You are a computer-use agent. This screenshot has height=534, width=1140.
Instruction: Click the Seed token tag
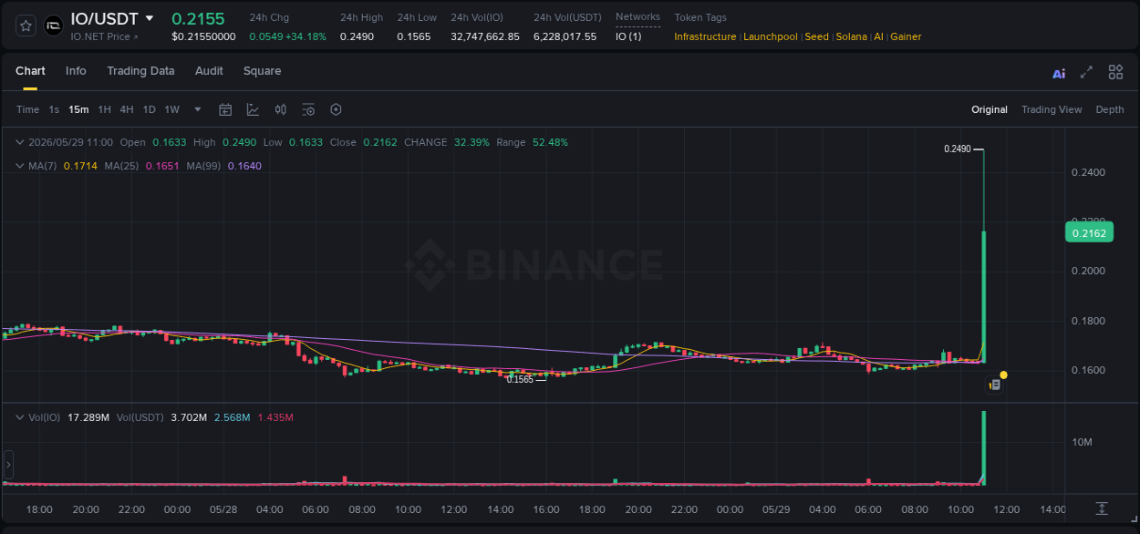(816, 36)
